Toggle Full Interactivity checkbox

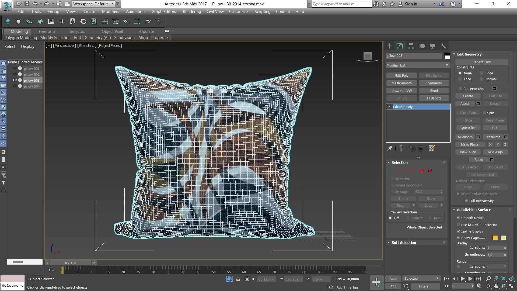click(467, 201)
